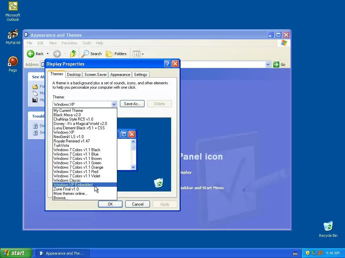The image size is (345, 258).
Task: Choose Windows 7 Colors v1.1 Red
Action: pyautogui.click(x=85, y=172)
